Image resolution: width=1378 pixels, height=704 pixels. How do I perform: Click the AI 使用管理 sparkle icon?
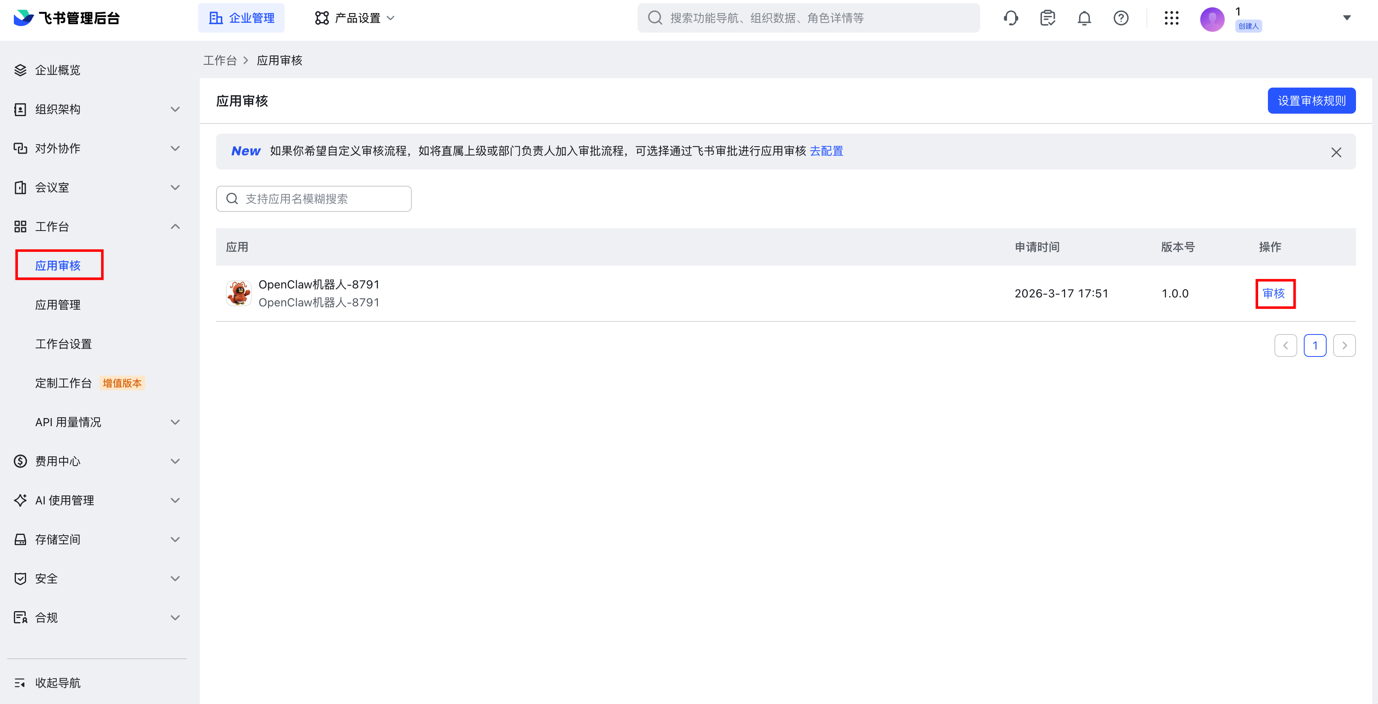20,500
